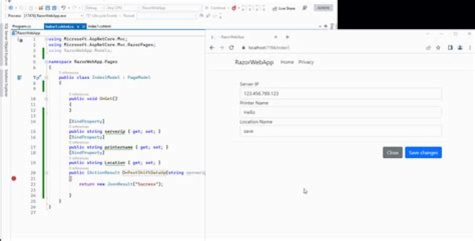Switch to Index1.cshtml tab
This screenshot has width=475, height=241.
[100, 26]
